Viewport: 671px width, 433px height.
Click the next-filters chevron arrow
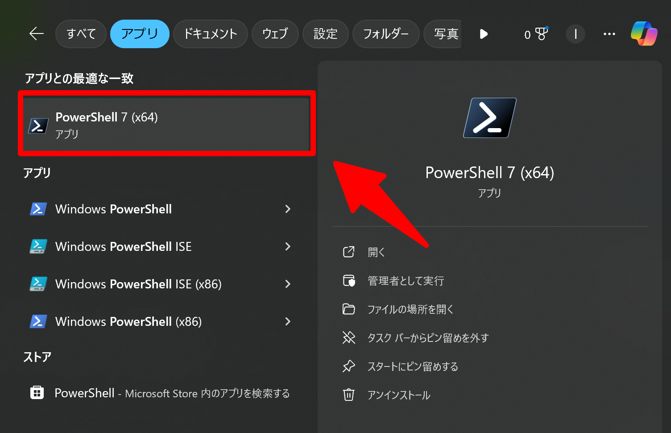484,34
